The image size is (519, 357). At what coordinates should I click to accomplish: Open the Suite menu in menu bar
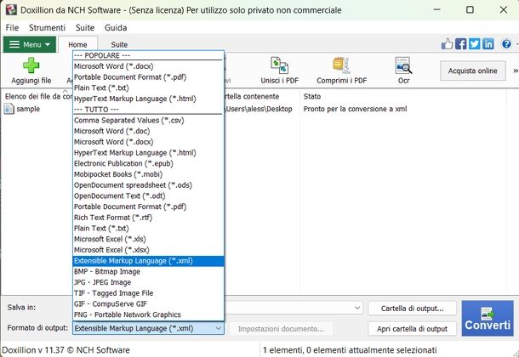point(85,27)
